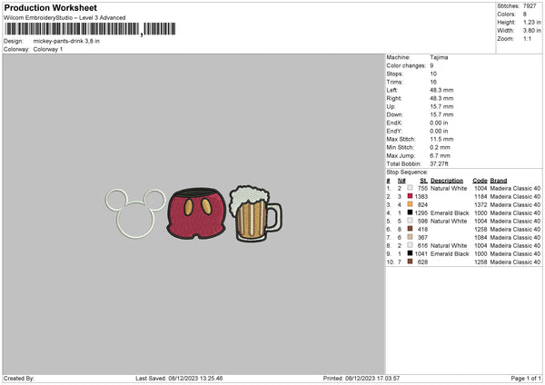The width and height of the screenshot is (545, 385).
Task: Click the Trims value "16"
Action: [x=433, y=82]
